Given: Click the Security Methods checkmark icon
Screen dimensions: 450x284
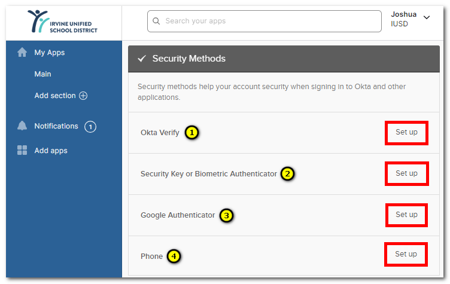Looking at the screenshot, I should pyautogui.click(x=142, y=59).
